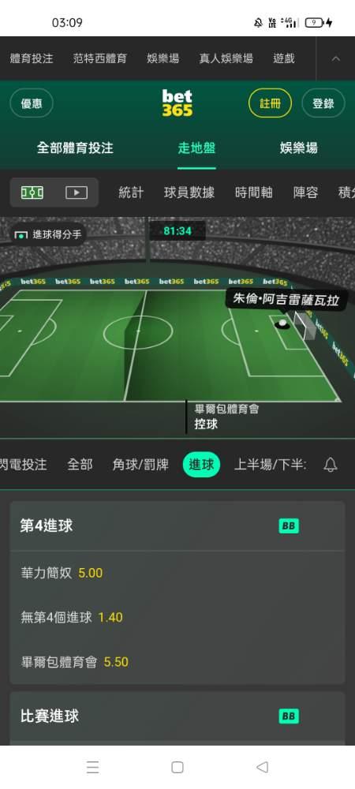Tap the notification bell icon
This screenshot has width=355, height=789.
point(331,465)
